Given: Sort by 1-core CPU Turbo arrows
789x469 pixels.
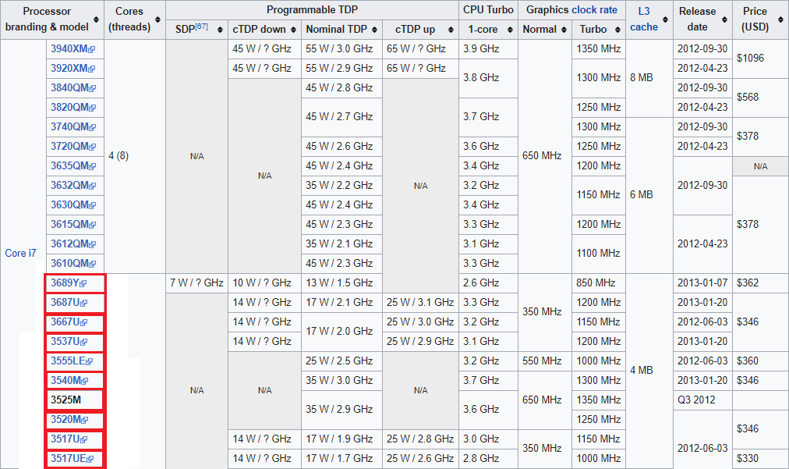Looking at the screenshot, I should click(510, 30).
